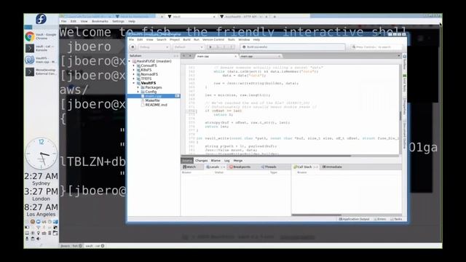
Task: Click the Stop button in MonoDevelop toolbar
Action: point(133,47)
